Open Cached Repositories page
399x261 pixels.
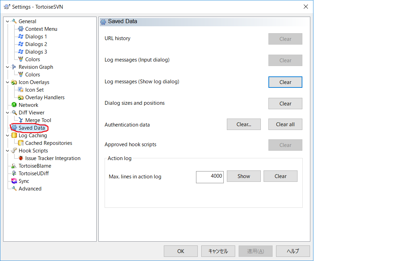48,143
